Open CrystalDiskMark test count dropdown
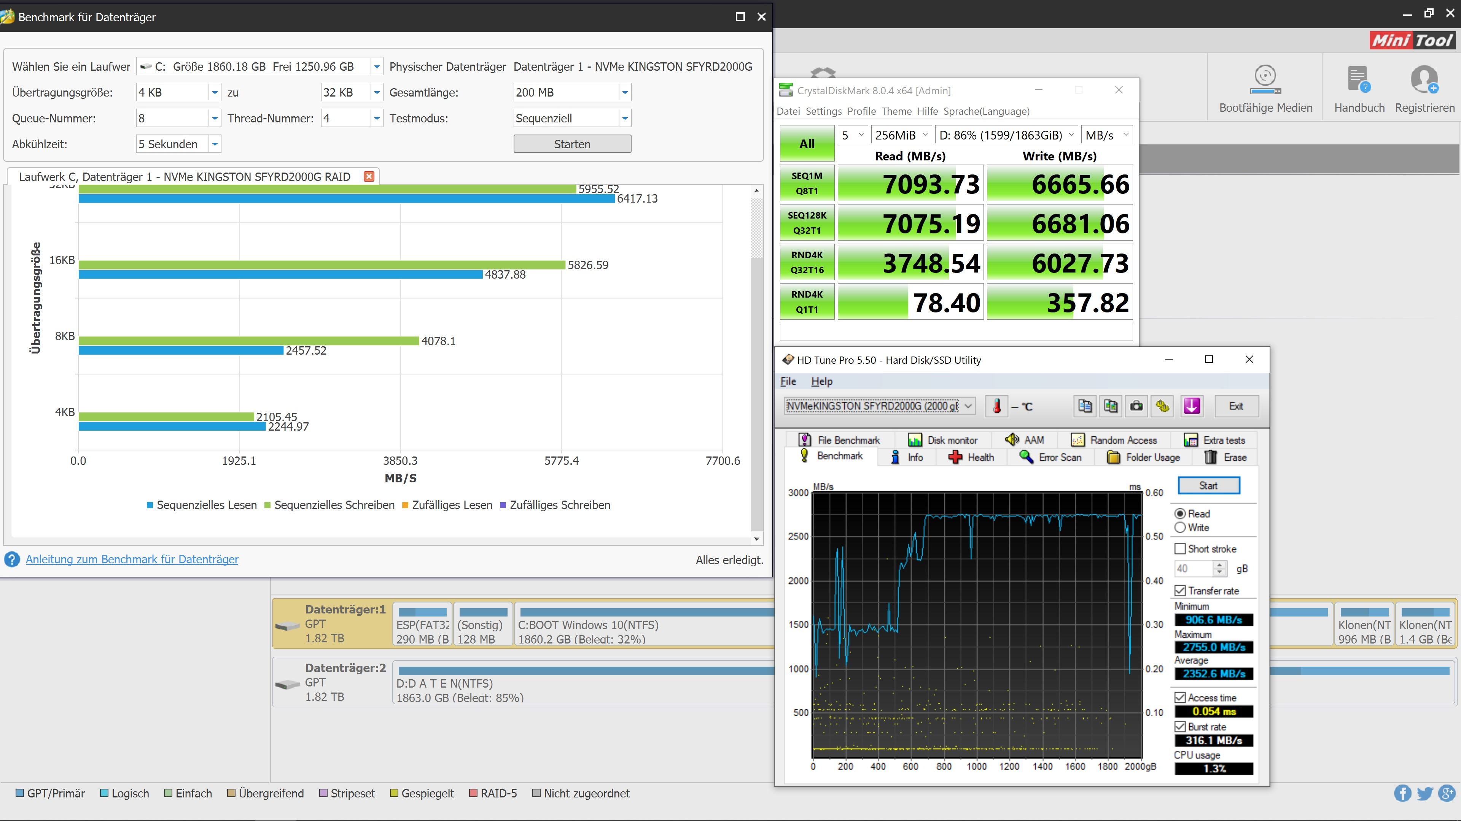Viewport: 1461px width, 821px height. [x=852, y=135]
